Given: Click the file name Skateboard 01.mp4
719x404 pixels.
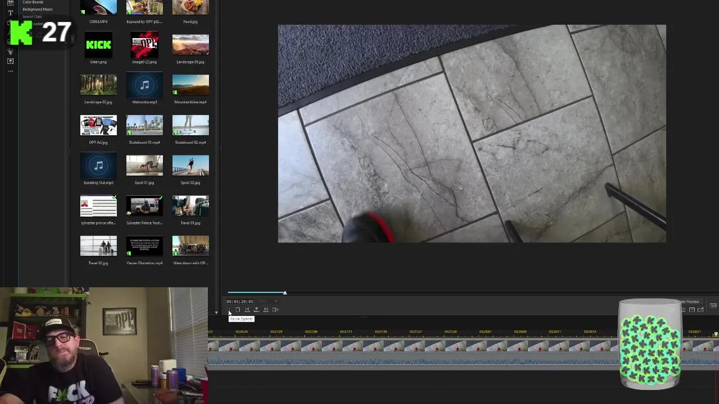Looking at the screenshot, I should pos(144,143).
